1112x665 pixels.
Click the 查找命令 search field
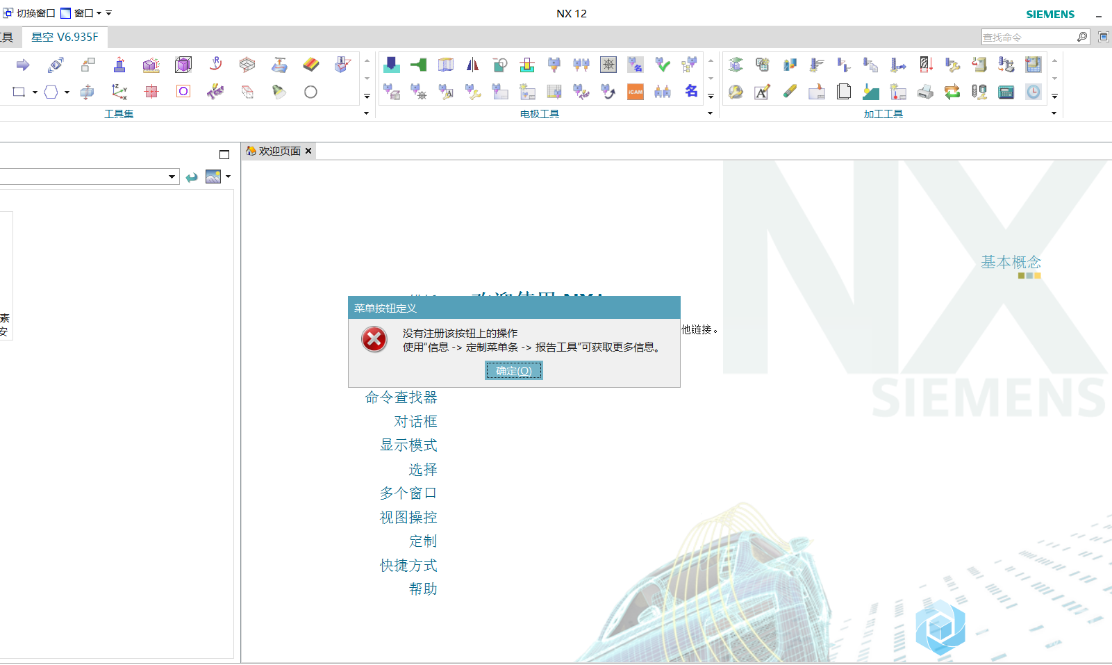(x=1028, y=37)
